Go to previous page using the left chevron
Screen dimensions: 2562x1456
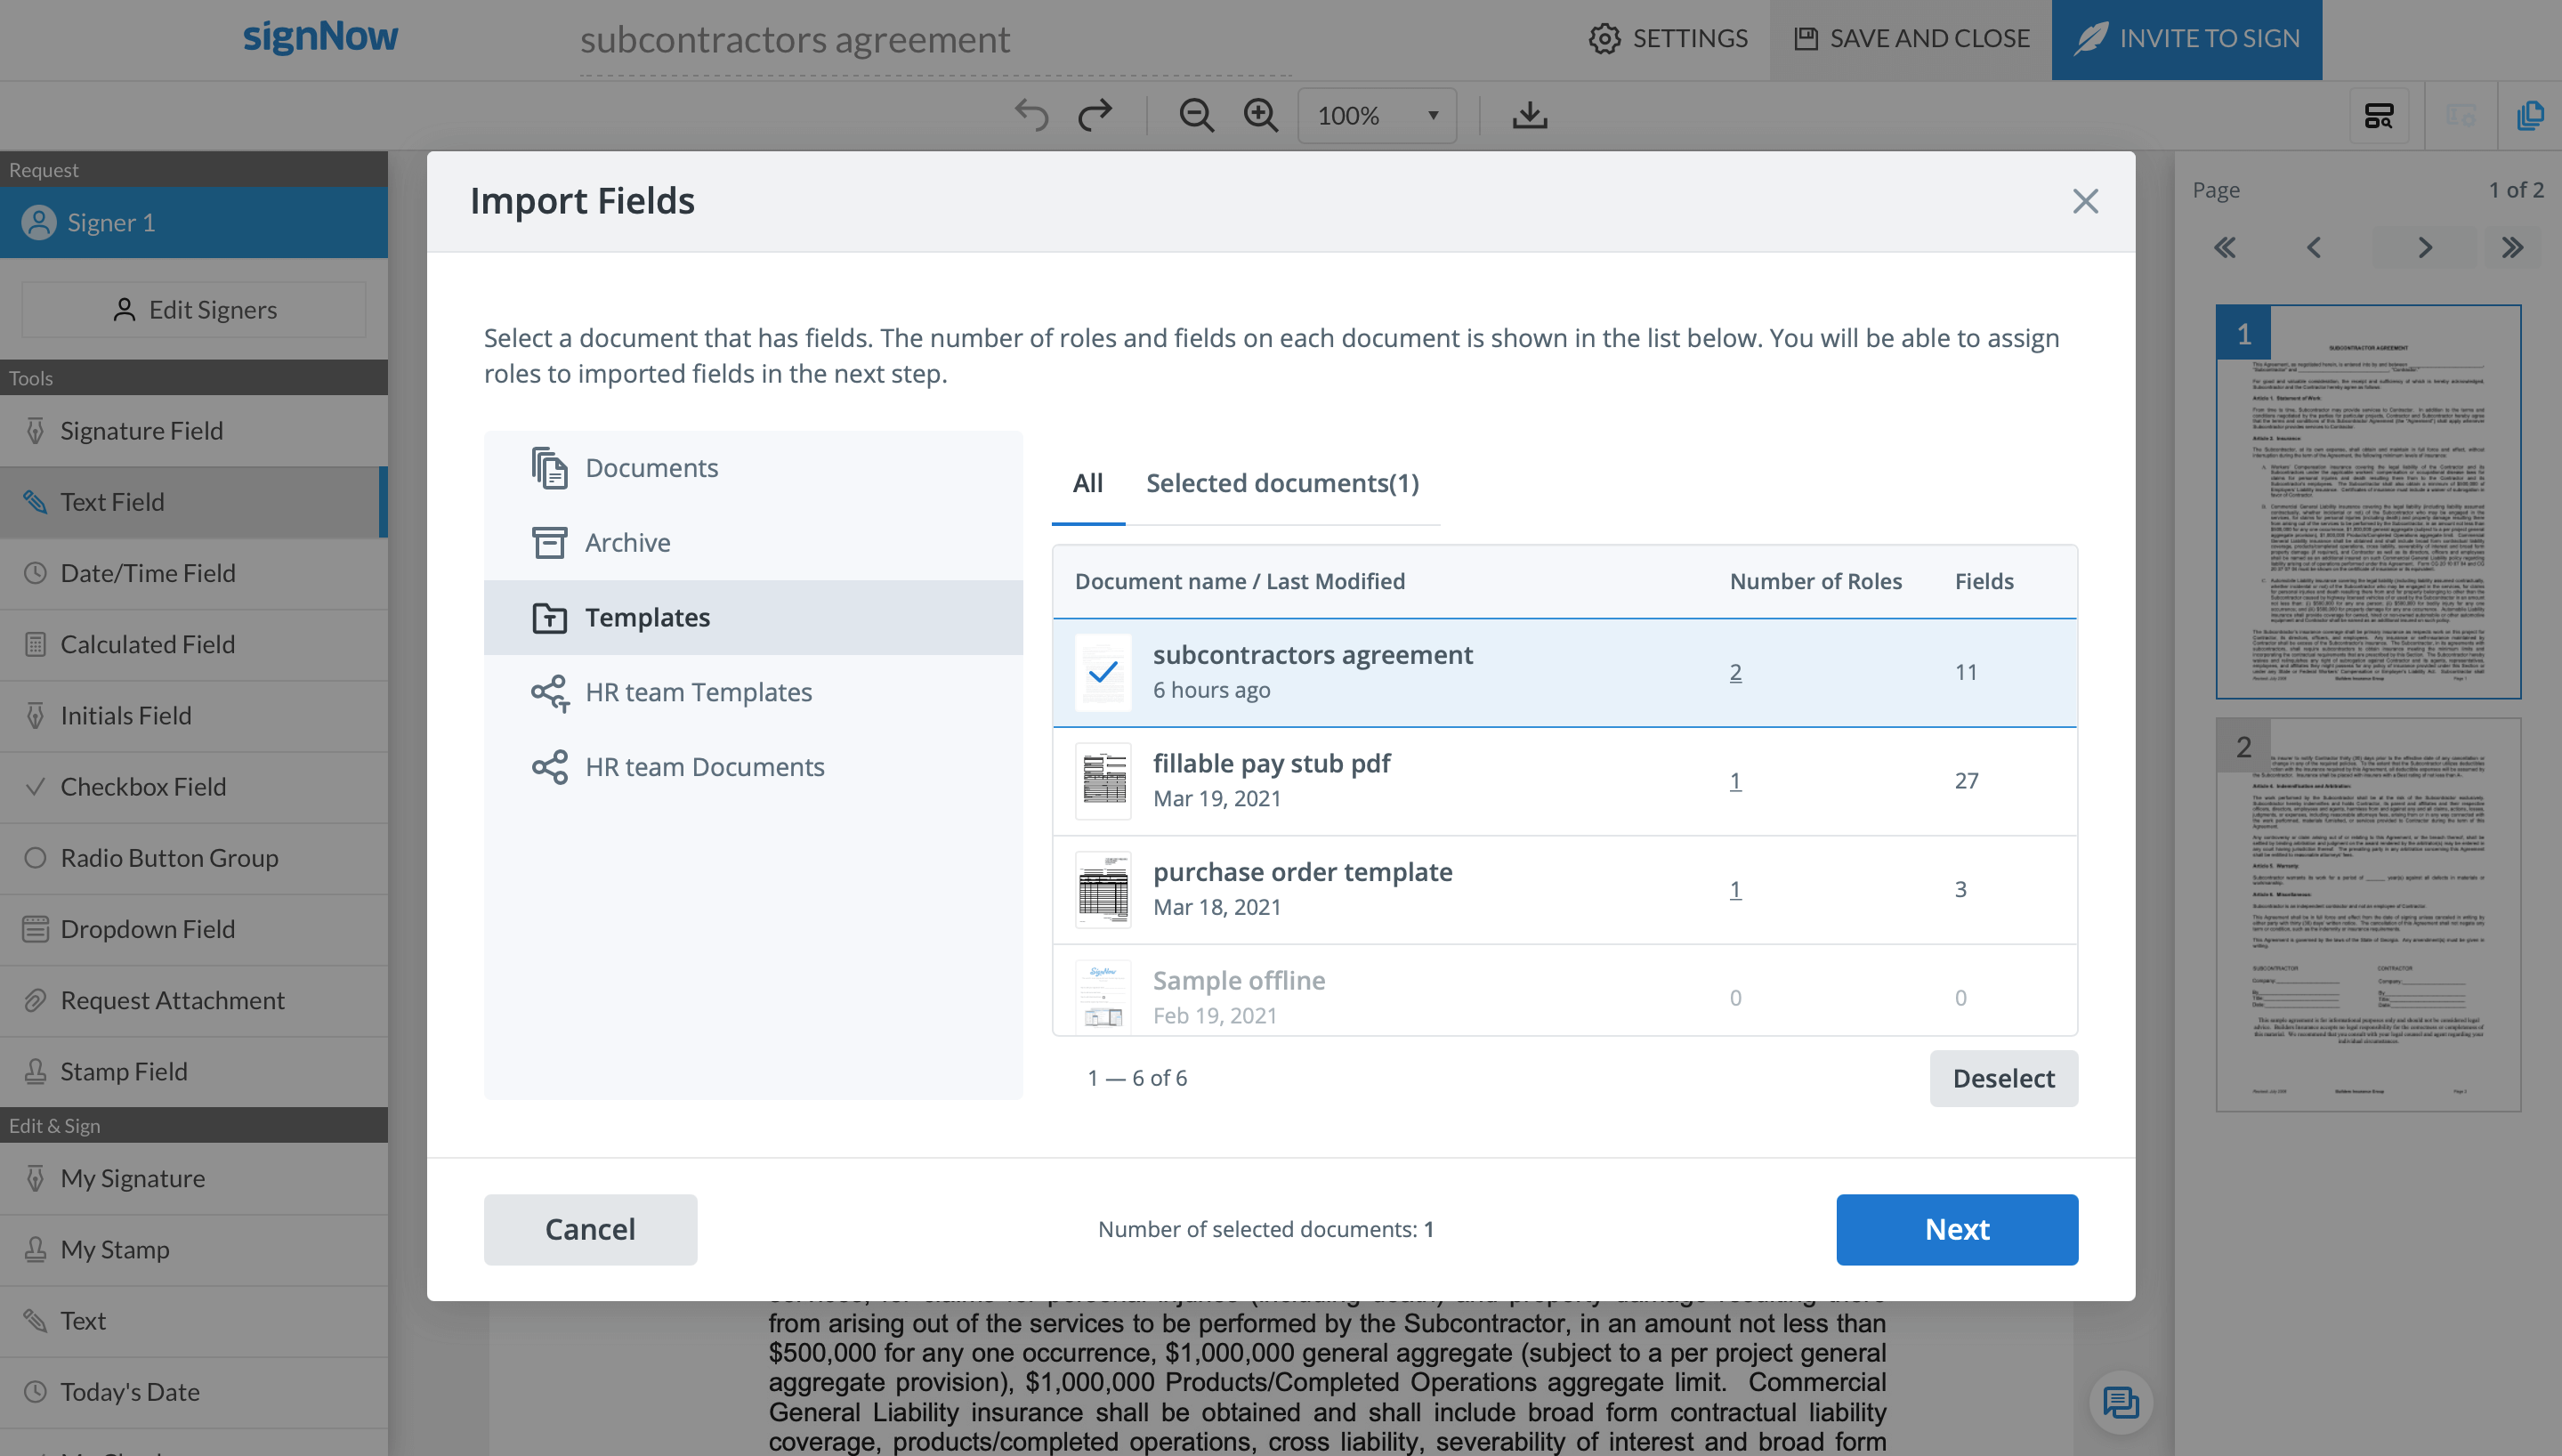(x=2313, y=247)
